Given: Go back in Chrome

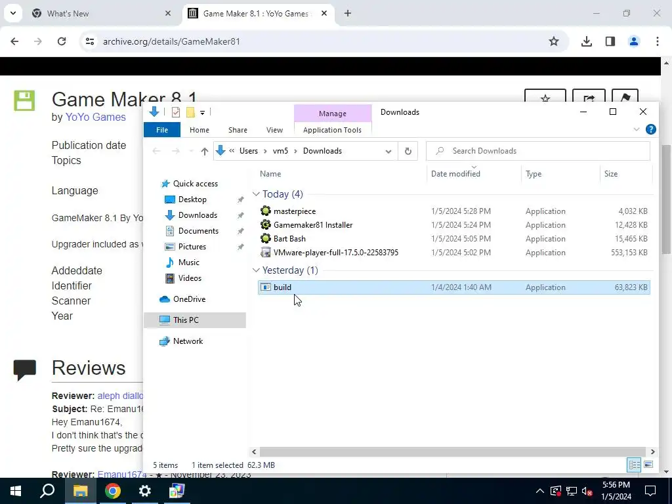Looking at the screenshot, I should point(14,41).
